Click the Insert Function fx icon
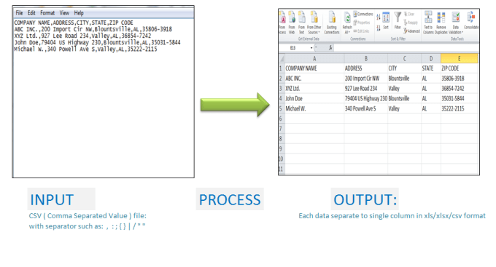The height and width of the screenshot is (267, 496). pos(330,48)
